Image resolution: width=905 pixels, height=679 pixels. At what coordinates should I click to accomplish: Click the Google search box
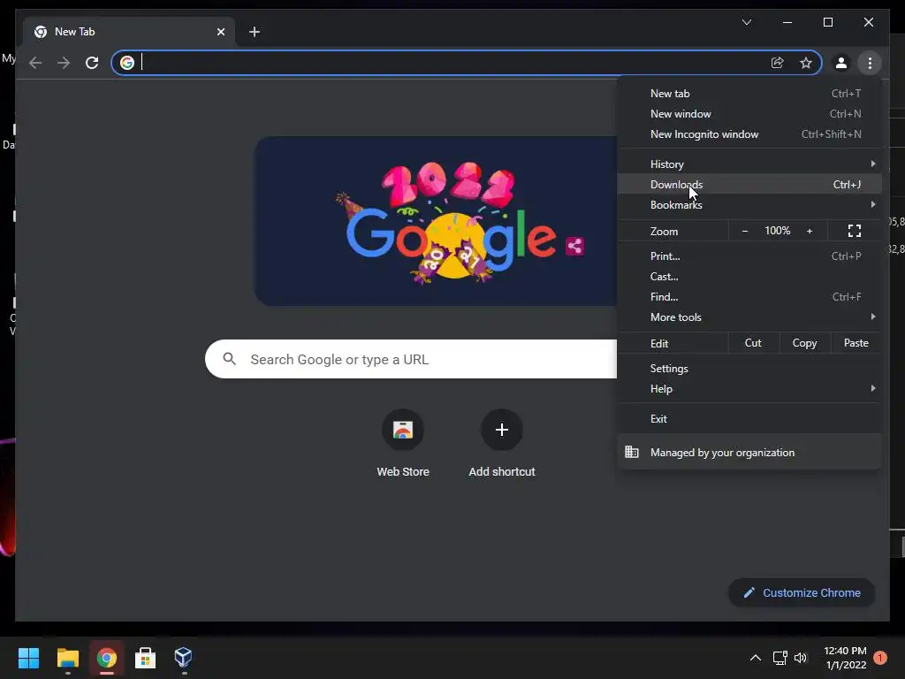411,359
